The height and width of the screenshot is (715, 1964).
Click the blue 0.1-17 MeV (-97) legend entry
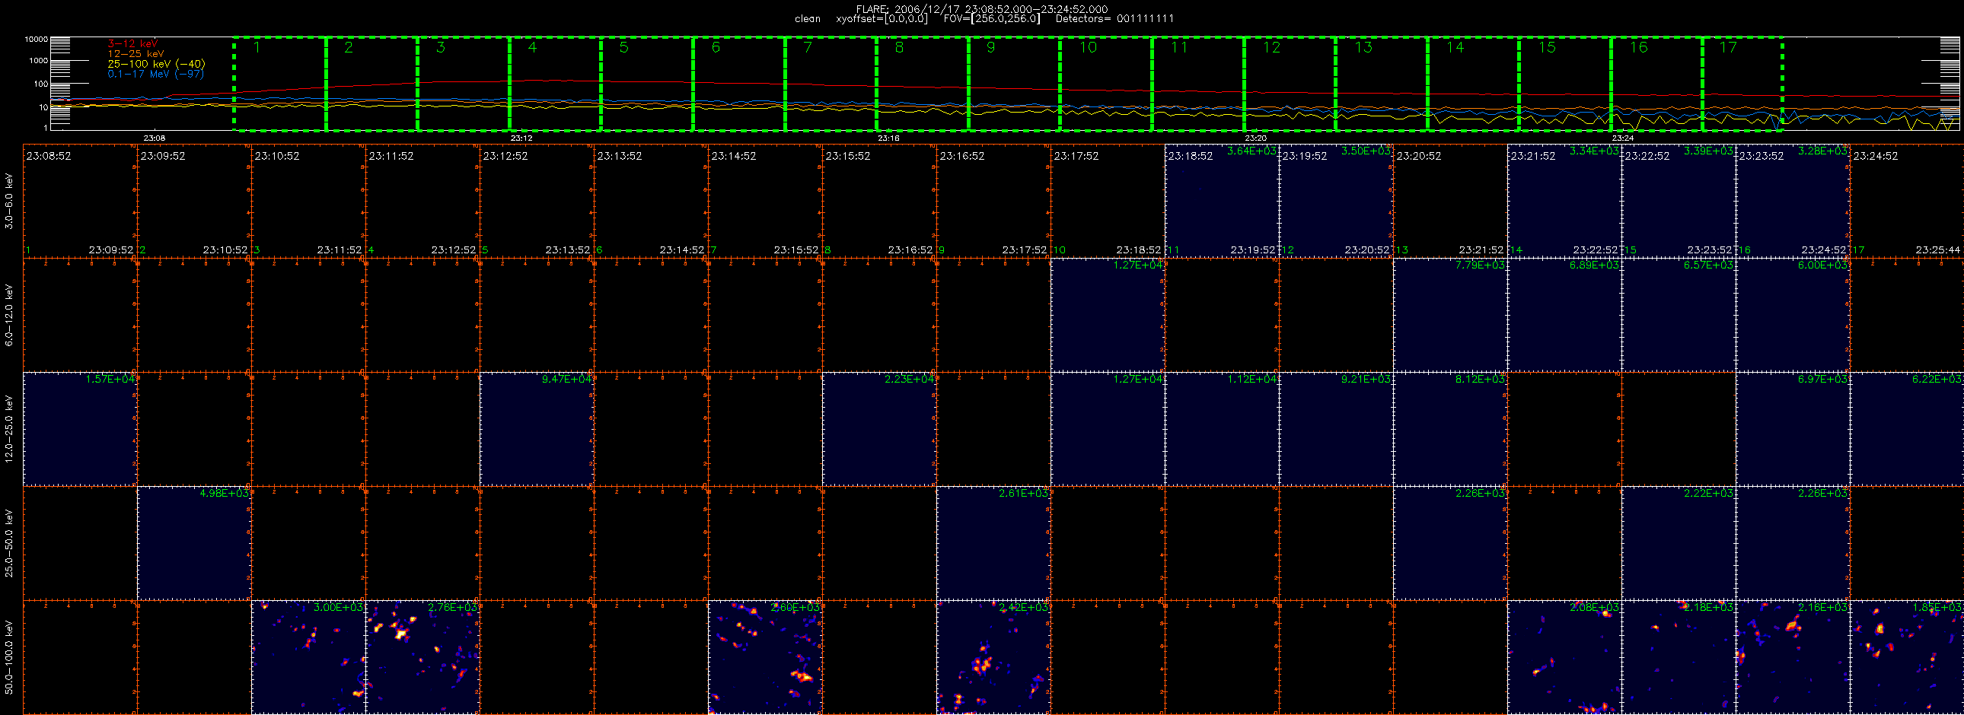(x=155, y=74)
